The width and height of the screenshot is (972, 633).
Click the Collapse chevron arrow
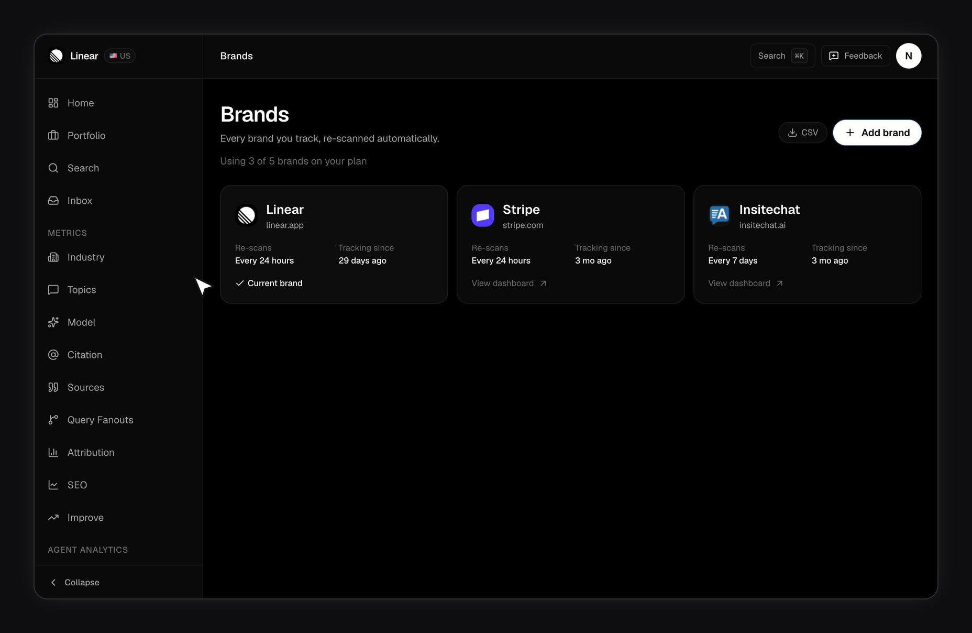pos(53,582)
